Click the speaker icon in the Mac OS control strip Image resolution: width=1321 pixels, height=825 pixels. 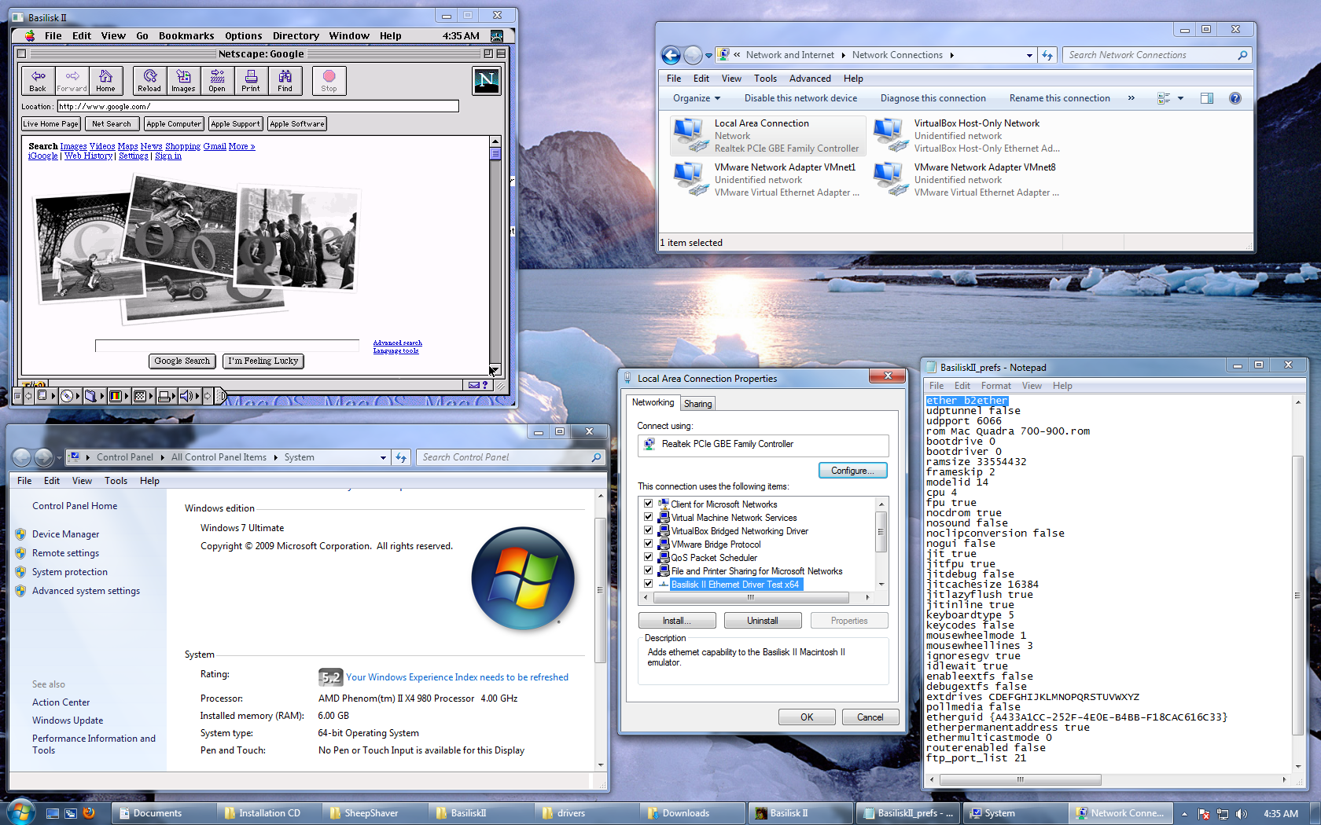pyautogui.click(x=186, y=395)
